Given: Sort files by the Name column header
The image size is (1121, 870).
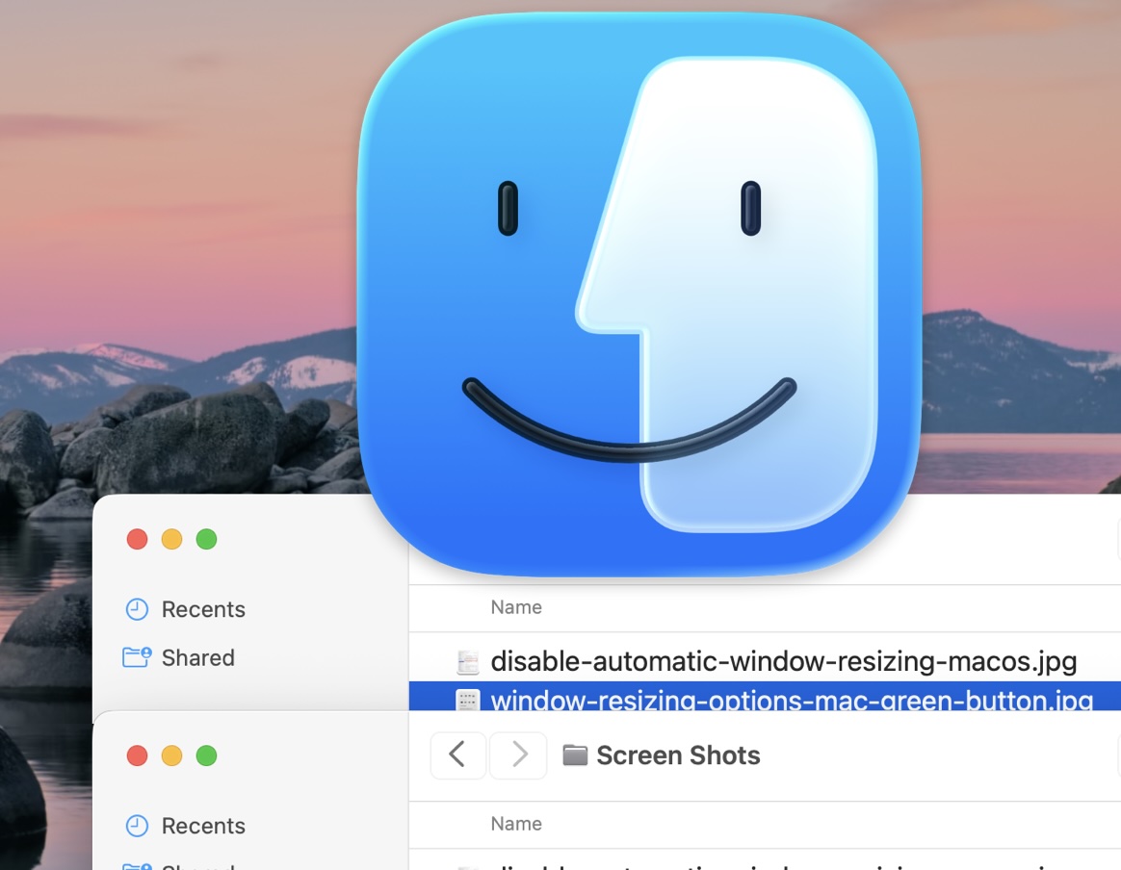Looking at the screenshot, I should (x=516, y=607).
